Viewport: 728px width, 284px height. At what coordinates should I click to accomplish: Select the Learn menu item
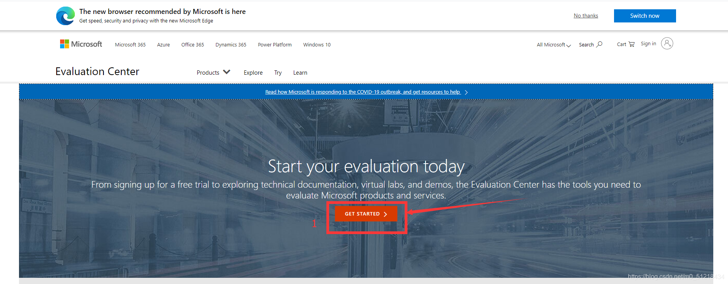[300, 73]
